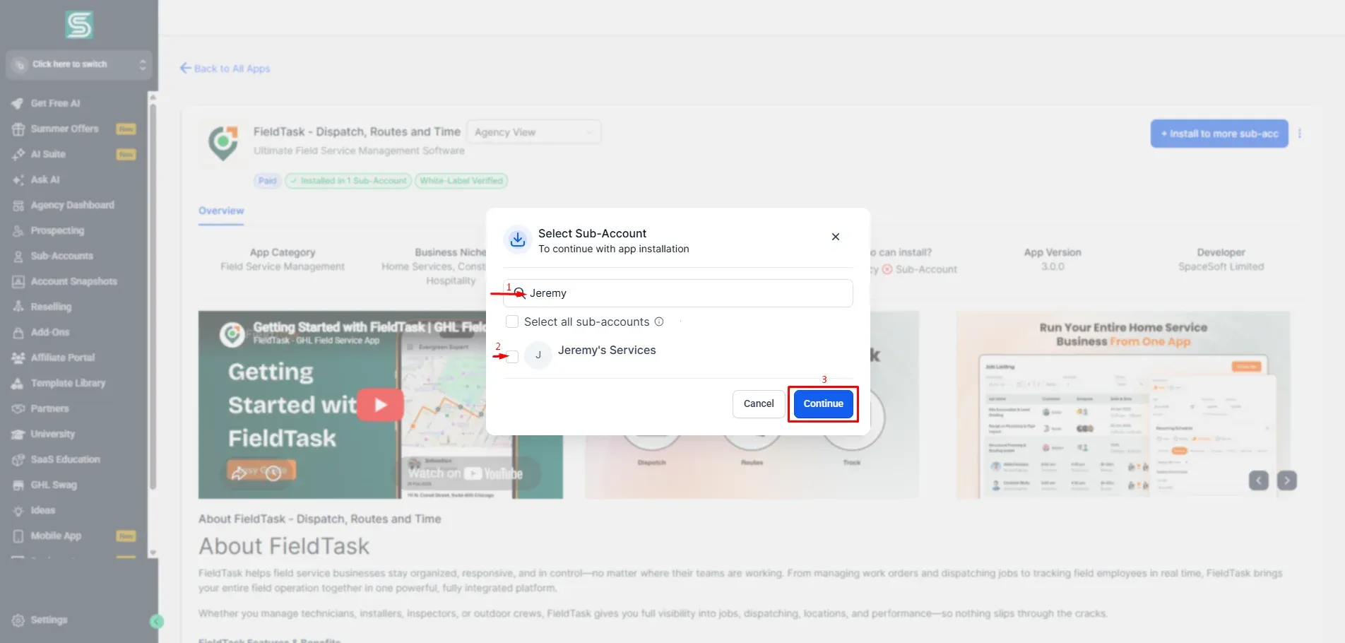Click the Reselling sidebar icon
This screenshot has width=1345, height=643.
pyautogui.click(x=18, y=307)
